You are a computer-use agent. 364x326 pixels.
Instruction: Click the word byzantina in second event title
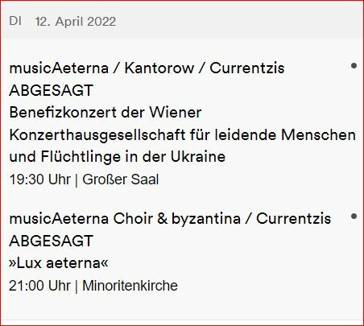(206, 219)
